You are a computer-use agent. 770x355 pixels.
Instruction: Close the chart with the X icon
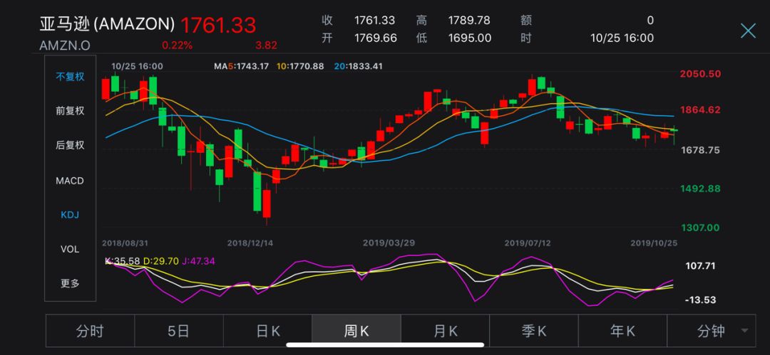pos(748,31)
